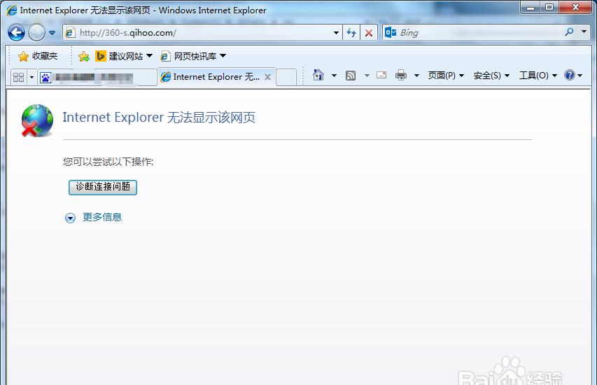
Task: Expand the Print dropdown arrow
Action: (x=416, y=76)
